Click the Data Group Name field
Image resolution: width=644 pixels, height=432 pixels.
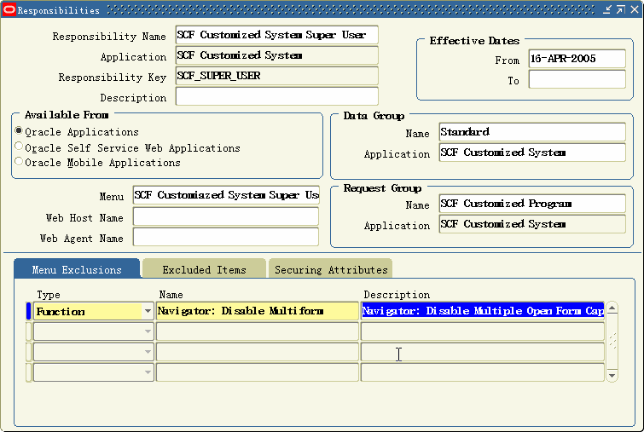pos(532,132)
